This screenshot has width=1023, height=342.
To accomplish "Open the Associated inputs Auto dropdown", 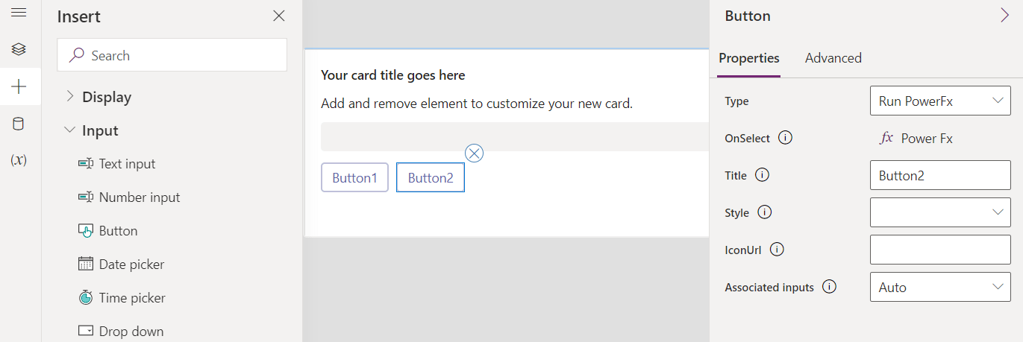I will coord(940,287).
